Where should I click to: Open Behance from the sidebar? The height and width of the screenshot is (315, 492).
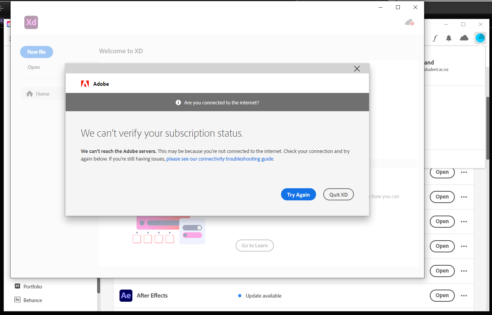(31, 300)
